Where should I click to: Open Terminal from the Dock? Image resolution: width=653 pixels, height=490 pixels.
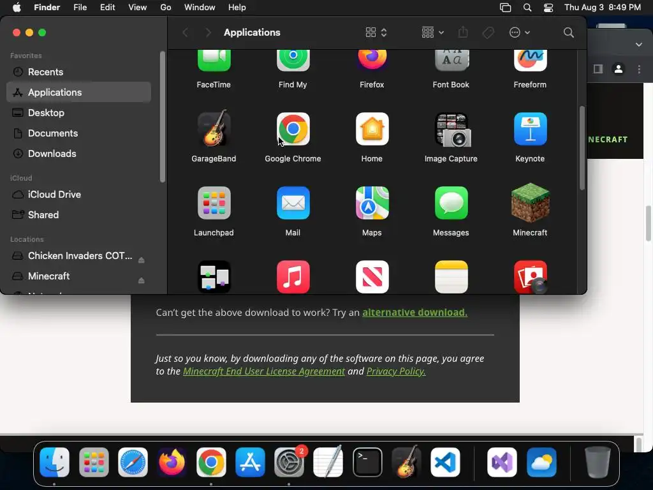click(x=367, y=462)
